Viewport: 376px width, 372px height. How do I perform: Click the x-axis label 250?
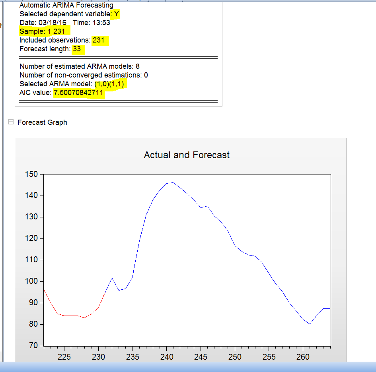[x=235, y=357]
